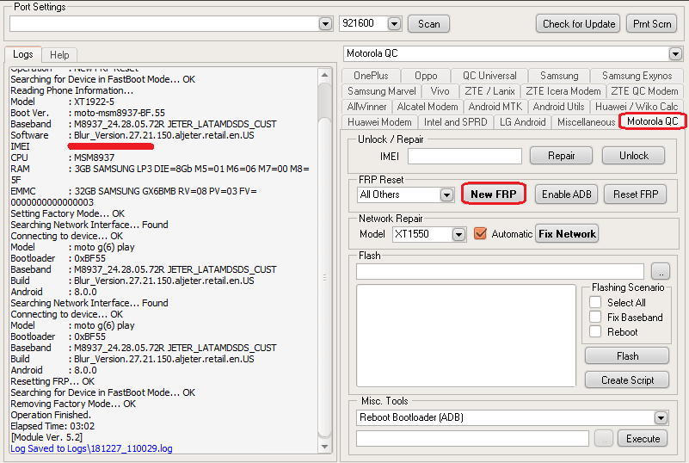Screen dimensions: 689x463
Task: Click the IMEI input field
Action: [x=464, y=156]
